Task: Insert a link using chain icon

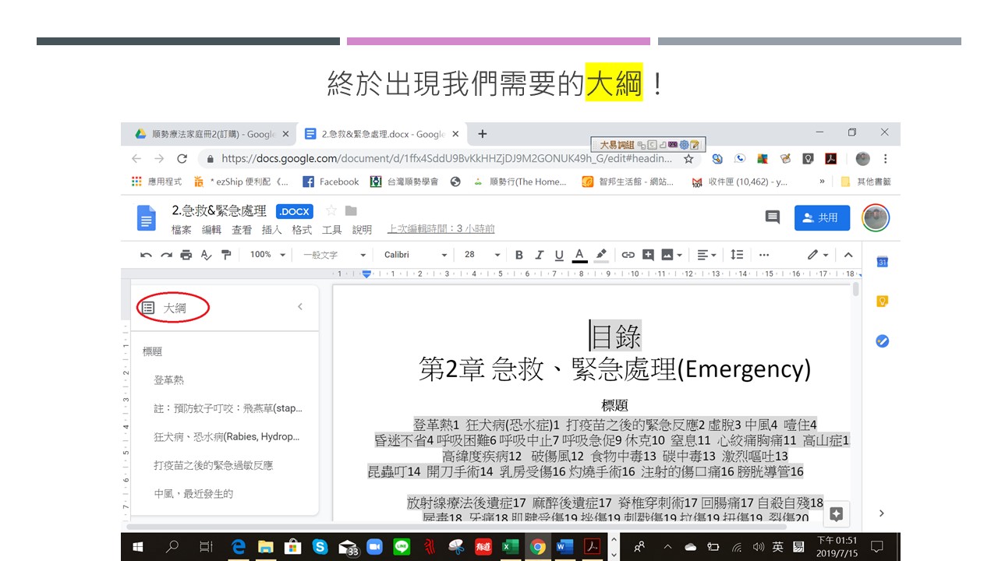Action: tap(628, 255)
